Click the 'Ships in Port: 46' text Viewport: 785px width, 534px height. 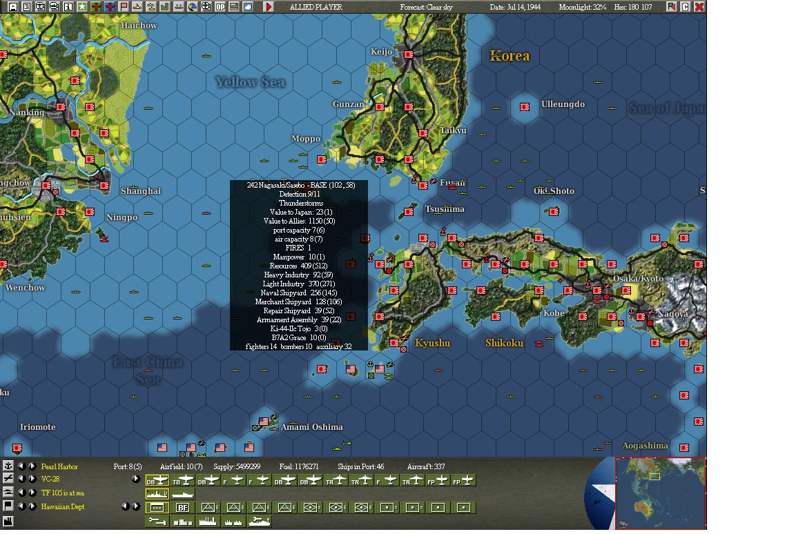coord(360,466)
